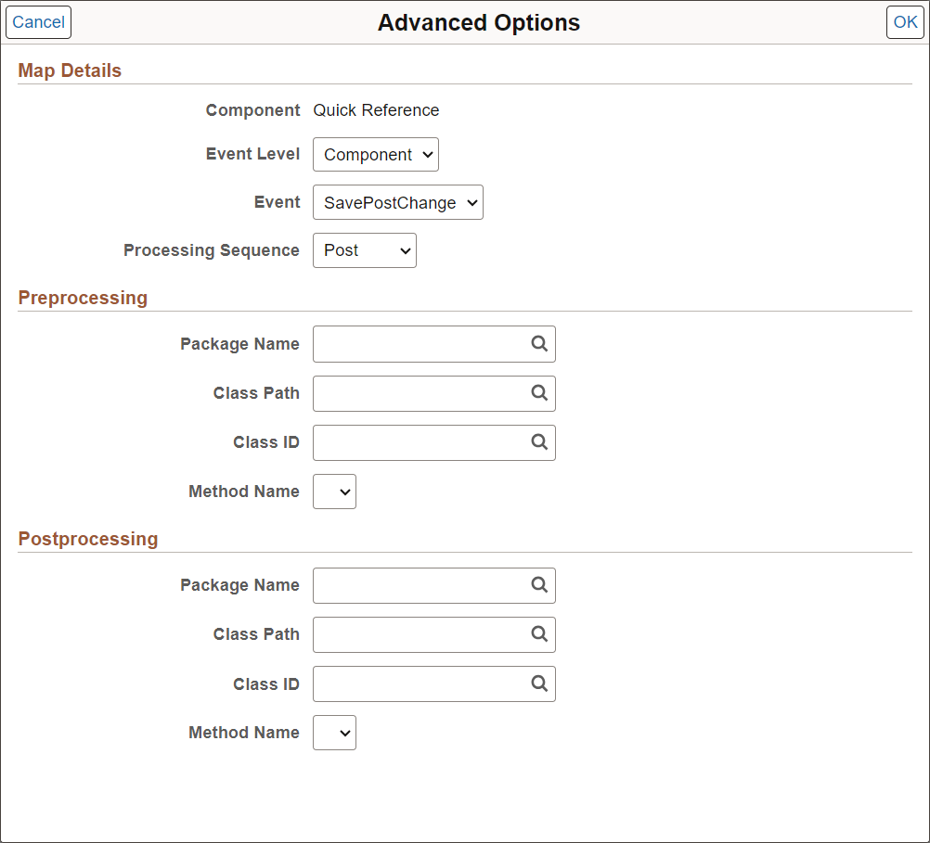Select the Preprocessing Class ID input box
Screen dimensions: 930x843
click(x=420, y=442)
